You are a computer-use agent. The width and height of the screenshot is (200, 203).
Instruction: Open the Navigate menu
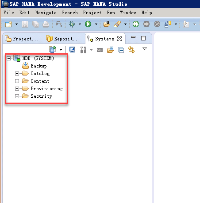(46, 13)
